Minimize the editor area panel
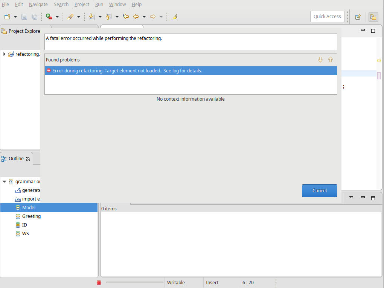Image resolution: width=384 pixels, height=288 pixels. click(363, 30)
